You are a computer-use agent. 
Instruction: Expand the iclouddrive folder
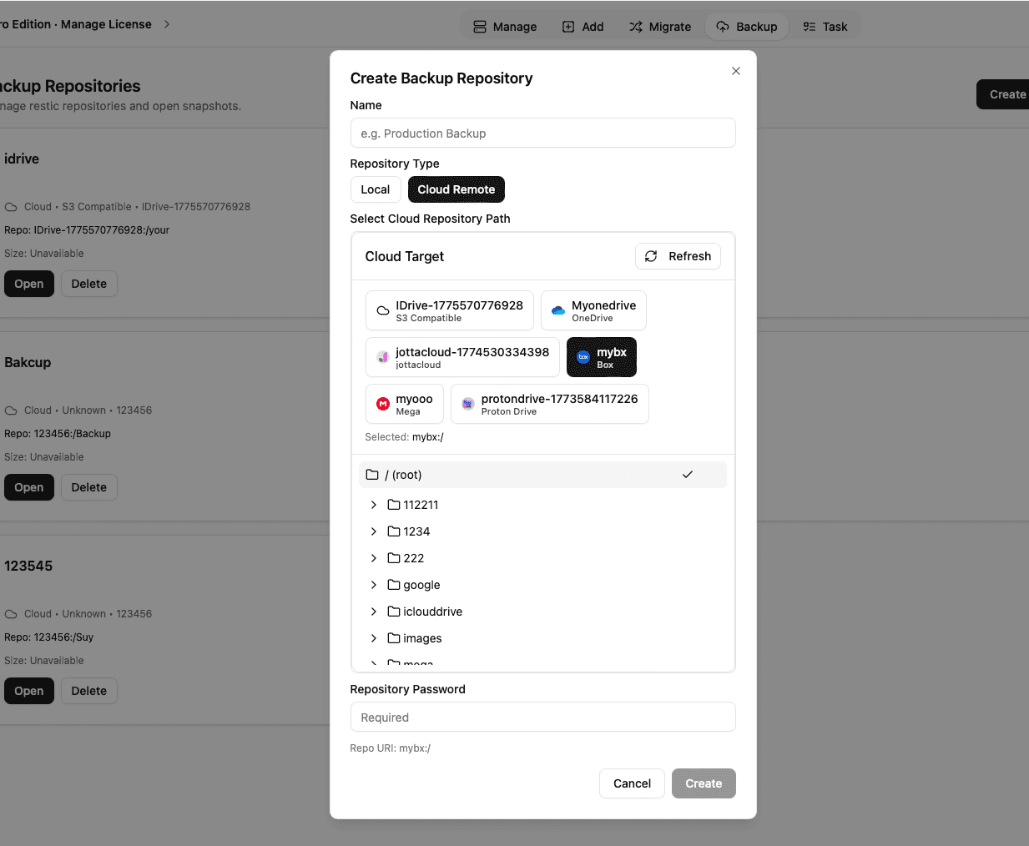tap(373, 611)
